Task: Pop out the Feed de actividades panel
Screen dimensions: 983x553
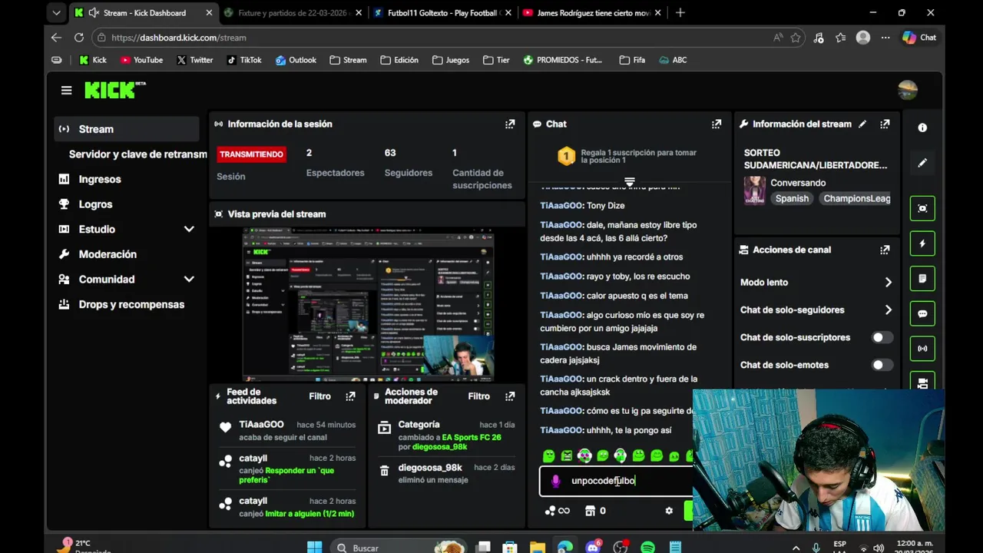Action: [350, 396]
